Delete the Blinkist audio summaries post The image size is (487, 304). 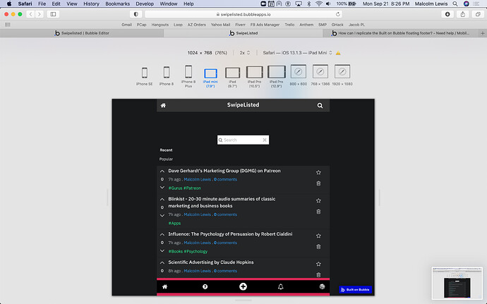point(318,212)
